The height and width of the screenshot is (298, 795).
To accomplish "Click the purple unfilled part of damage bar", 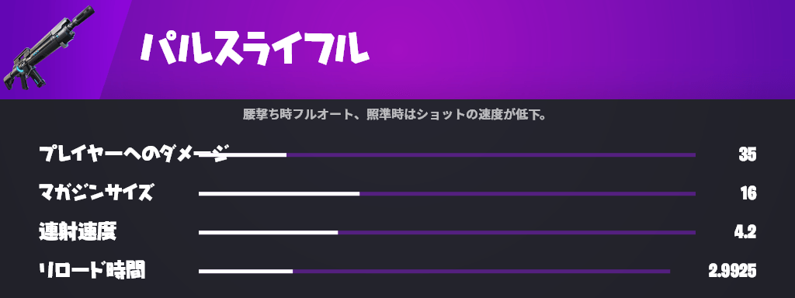I will 491,154.
